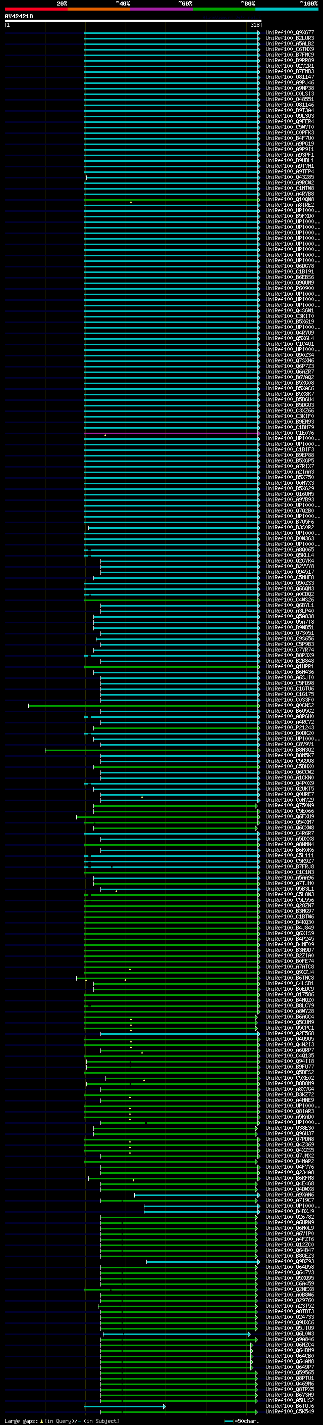Select hit UniRef100_C6A459
The height and width of the screenshot is (1425, 323).
click(289, 1284)
